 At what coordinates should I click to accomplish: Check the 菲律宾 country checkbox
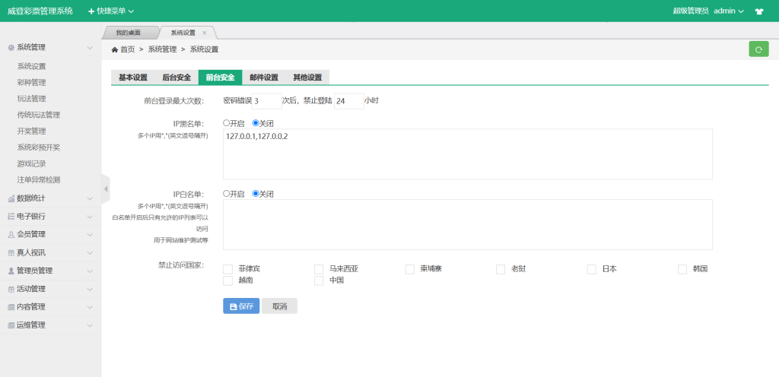227,269
